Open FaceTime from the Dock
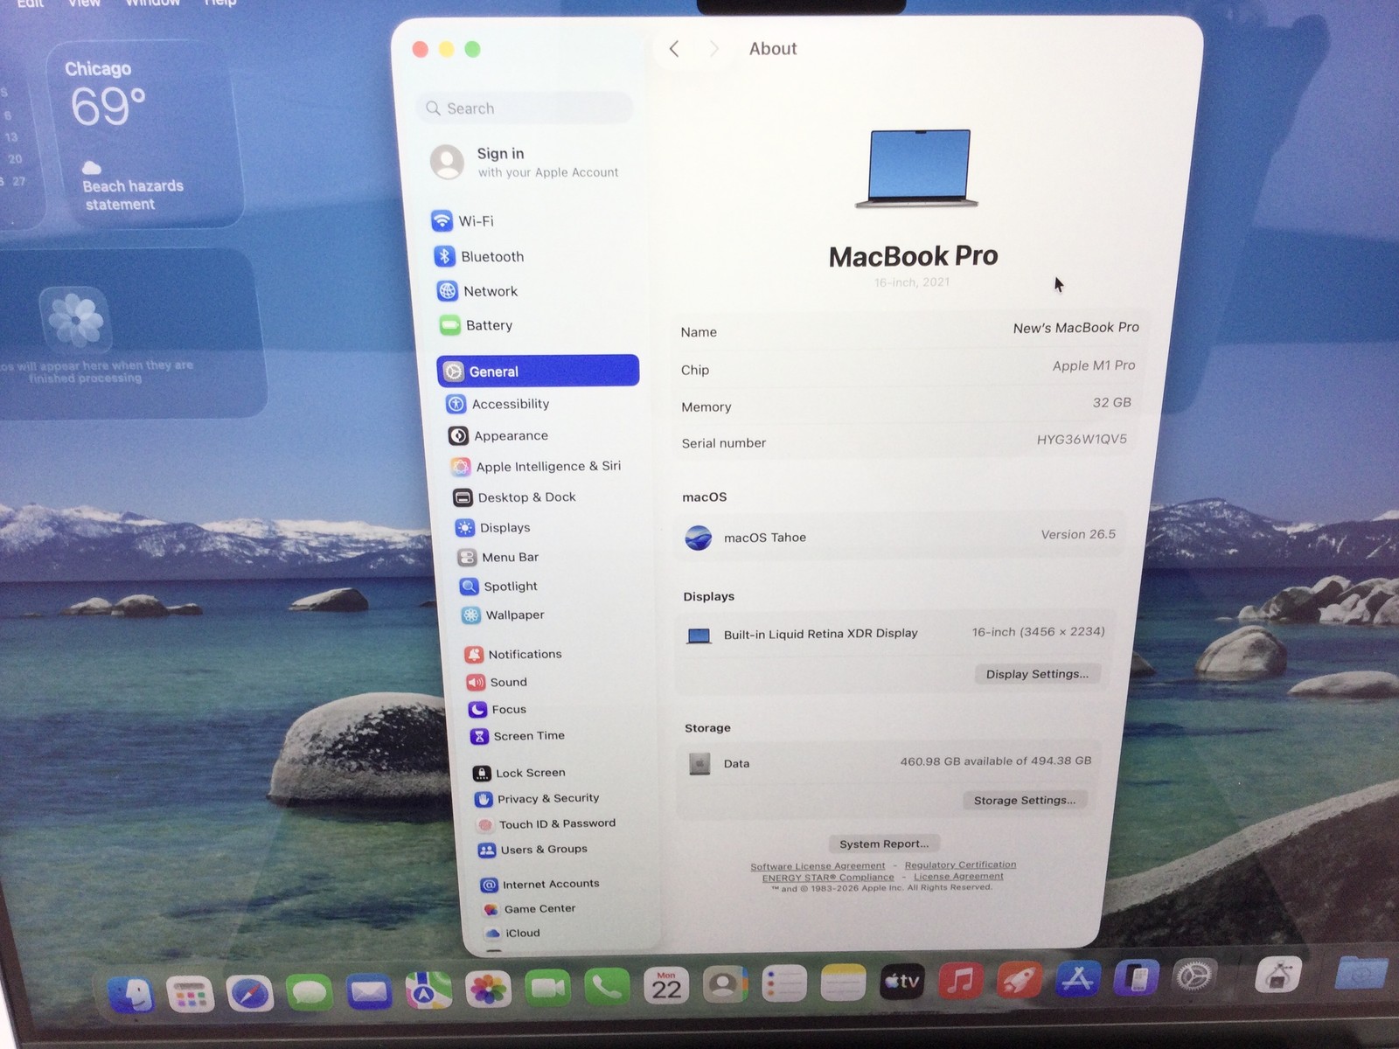 point(547,989)
